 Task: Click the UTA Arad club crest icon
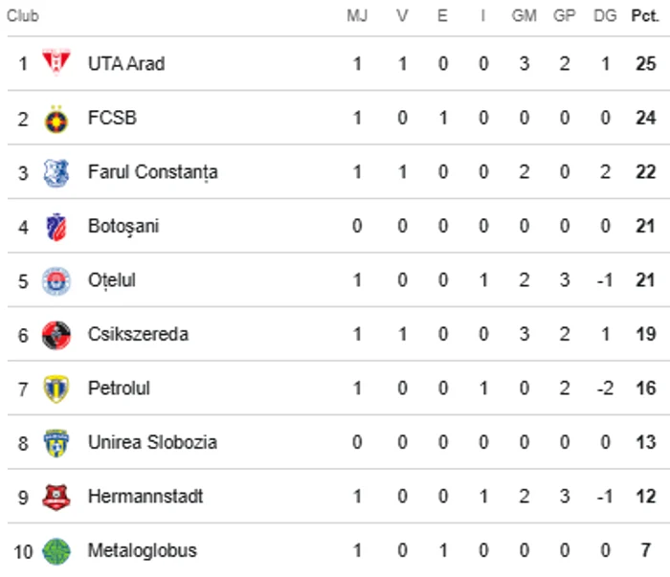[x=56, y=64]
